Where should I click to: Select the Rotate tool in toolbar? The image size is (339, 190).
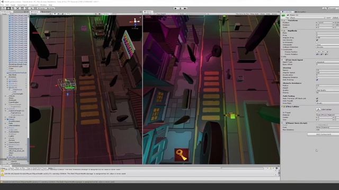(x=13, y=8)
